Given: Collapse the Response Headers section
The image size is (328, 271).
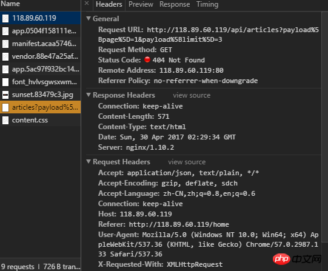Looking at the screenshot, I should tap(89, 95).
